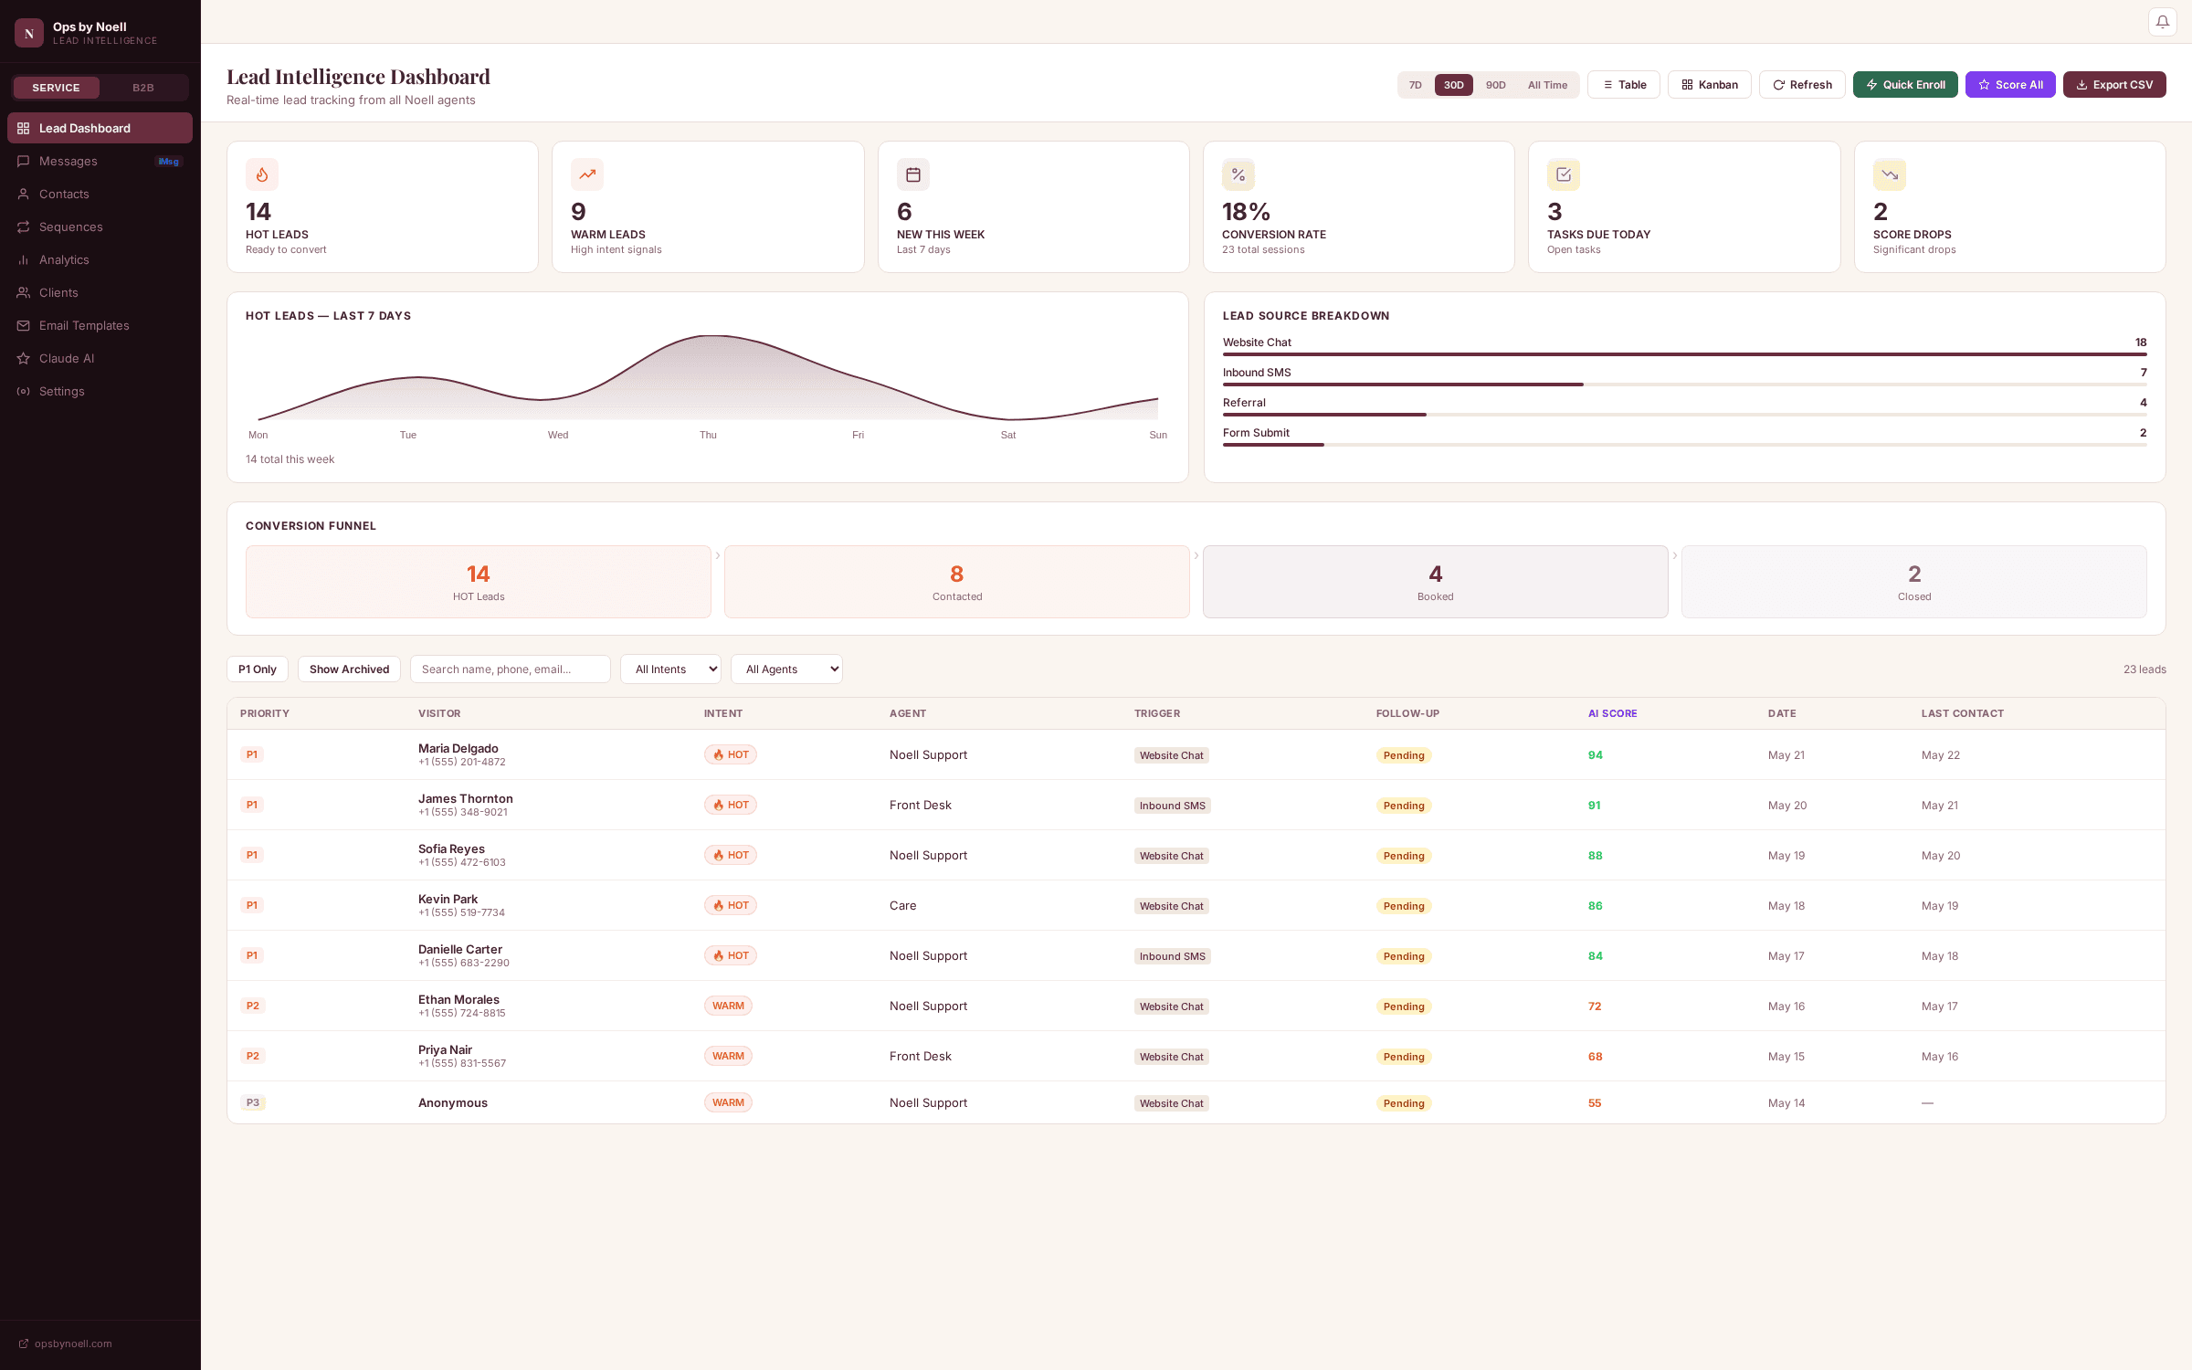
Task: Click the Inbound SMS source bar
Action: (1685, 385)
